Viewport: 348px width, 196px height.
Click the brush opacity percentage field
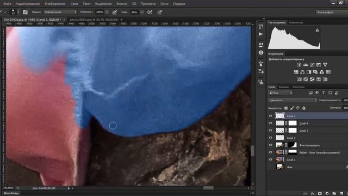(100, 12)
